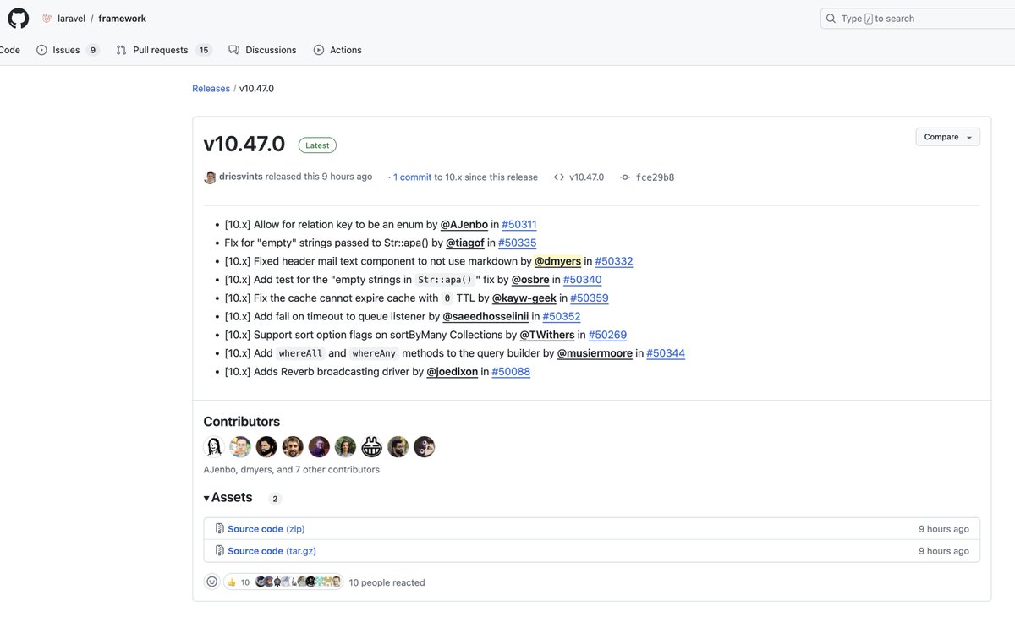Click the tag icon beside v10.47.0
1015x617 pixels.
(557, 177)
